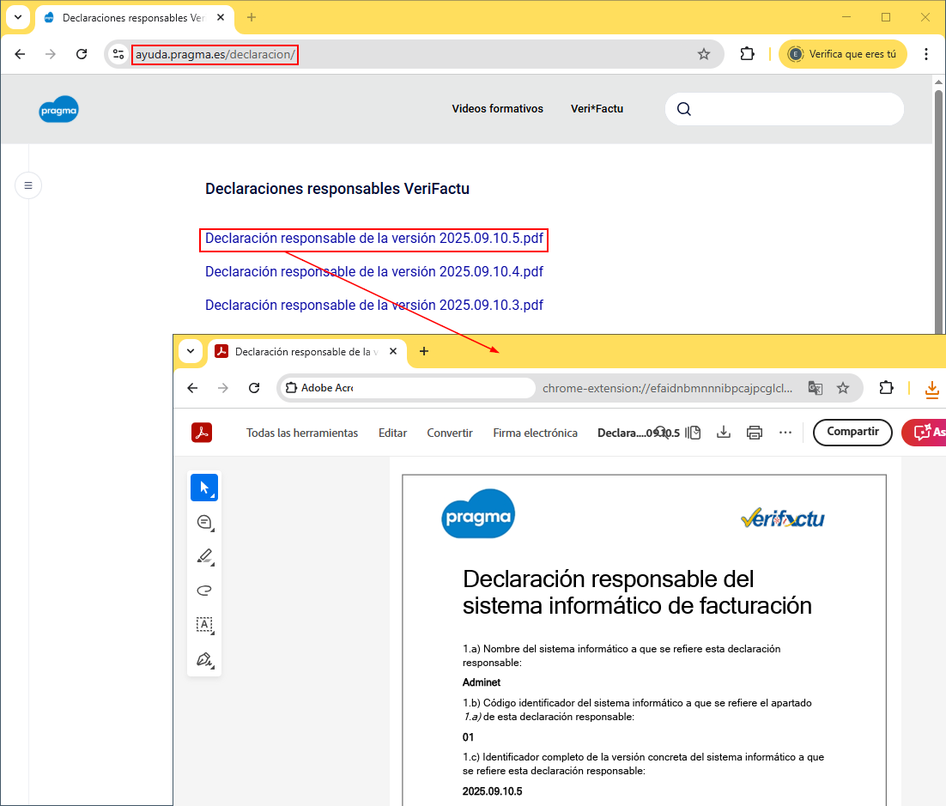The image size is (946, 806).
Task: Choose the Draw freehand loop tool
Action: click(x=205, y=591)
